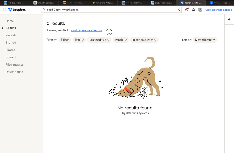Go to Recents in the sidebar
The image size is (234, 153).
click(x=11, y=35)
